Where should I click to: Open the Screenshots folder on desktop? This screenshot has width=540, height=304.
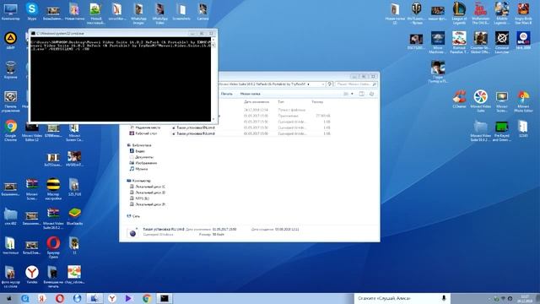tap(181, 12)
